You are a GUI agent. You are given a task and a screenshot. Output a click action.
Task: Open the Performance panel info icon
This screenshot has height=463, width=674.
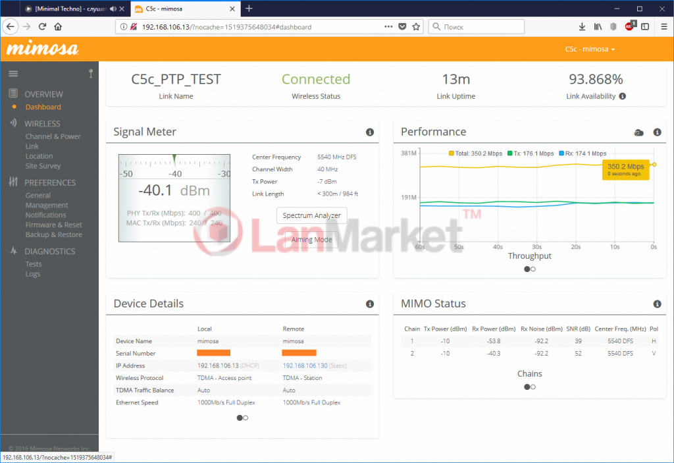point(656,132)
